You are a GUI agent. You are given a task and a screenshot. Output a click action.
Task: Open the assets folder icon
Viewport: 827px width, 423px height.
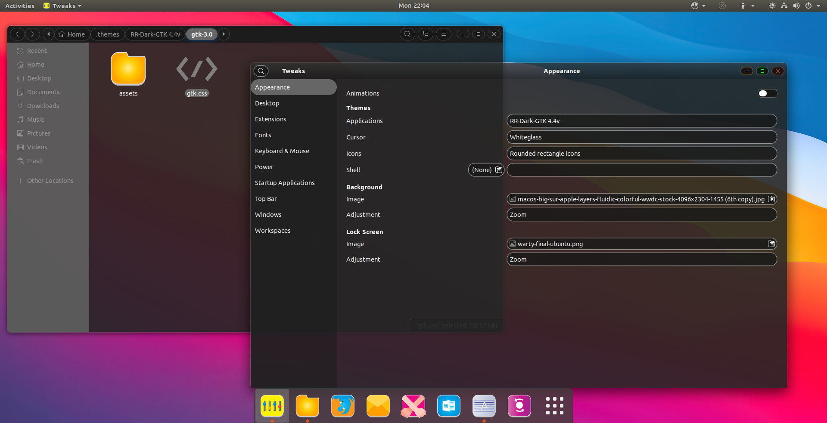(x=128, y=69)
